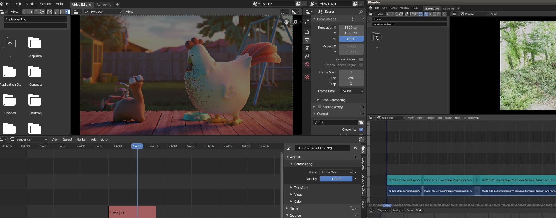Pin the Scene properties context
The image size is (556, 218).
coord(361,12)
